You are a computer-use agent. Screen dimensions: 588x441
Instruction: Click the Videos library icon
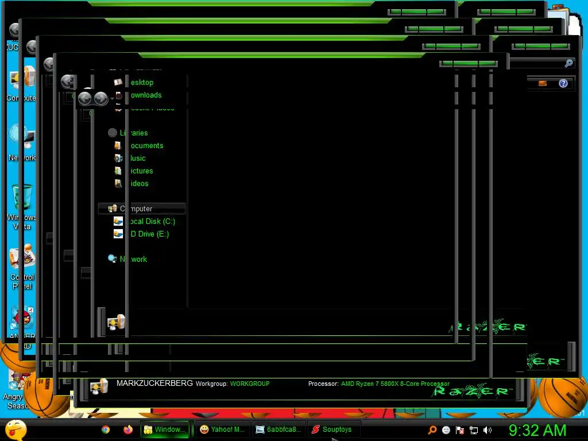coord(118,184)
